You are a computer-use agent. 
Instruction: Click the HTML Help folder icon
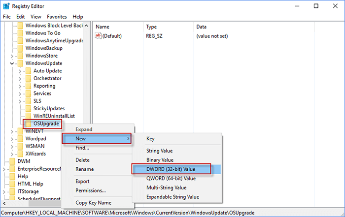(x=12, y=184)
